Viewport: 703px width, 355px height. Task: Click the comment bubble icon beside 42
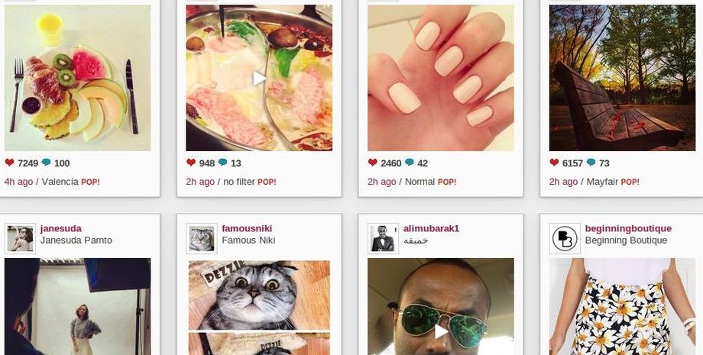410,163
